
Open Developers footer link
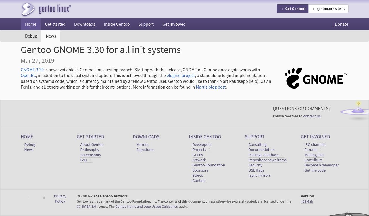point(202,144)
